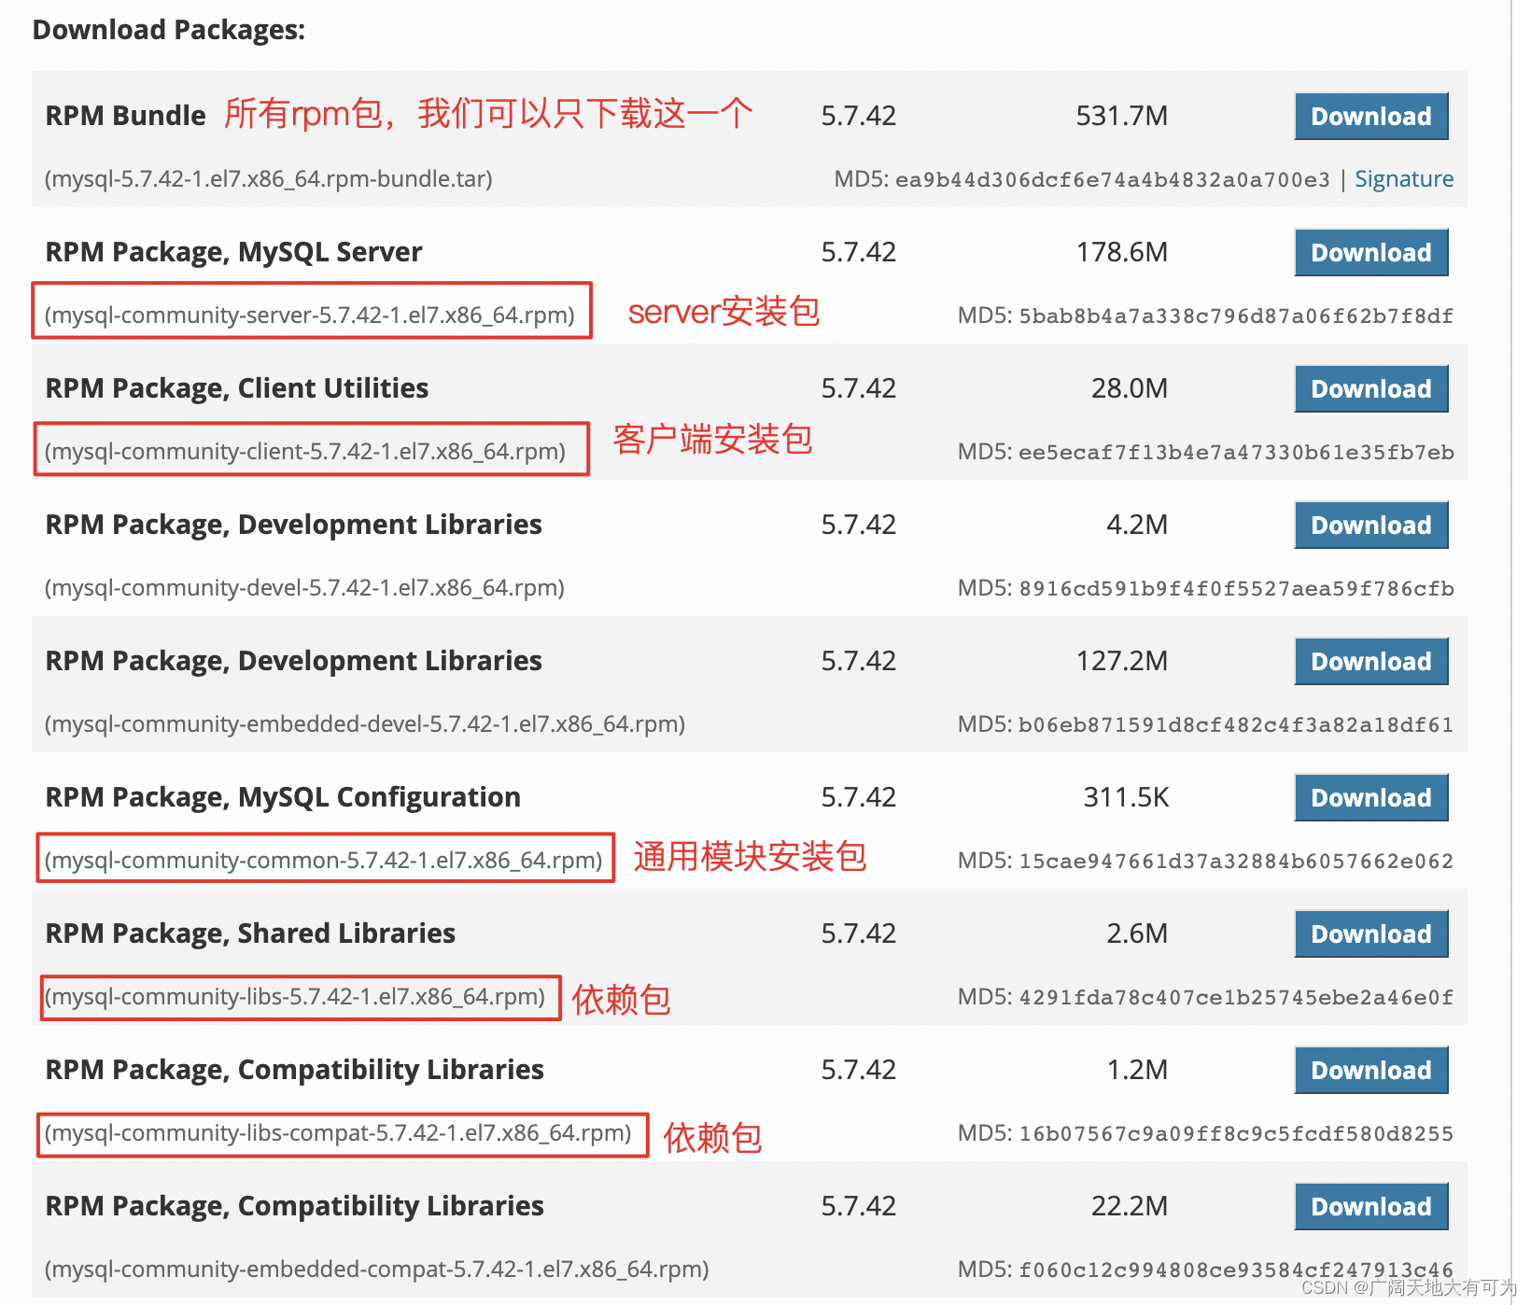Screen dimensions: 1531x1305
Task: Click the RPM Bundle title
Action: pyautogui.click(x=126, y=116)
